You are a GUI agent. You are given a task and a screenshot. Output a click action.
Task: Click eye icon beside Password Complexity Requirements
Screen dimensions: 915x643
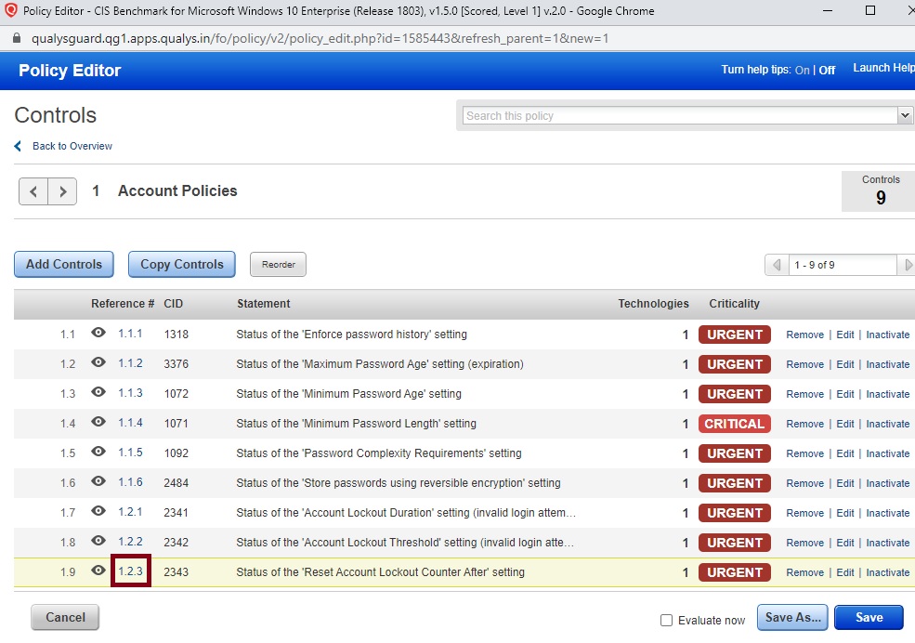click(x=98, y=452)
